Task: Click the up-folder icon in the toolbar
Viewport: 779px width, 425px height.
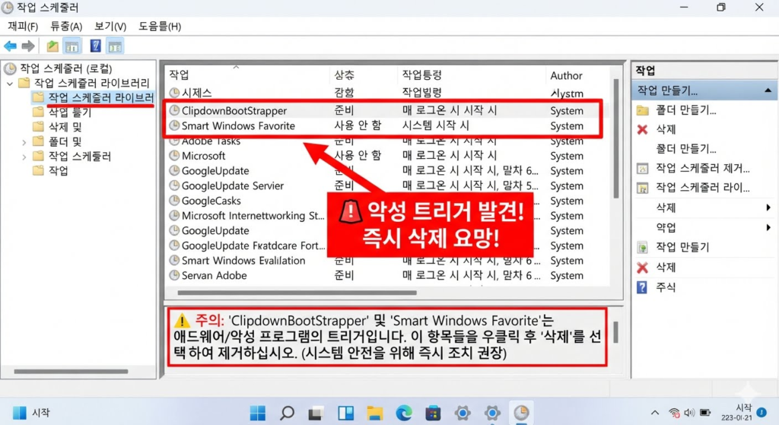Action: [x=52, y=46]
